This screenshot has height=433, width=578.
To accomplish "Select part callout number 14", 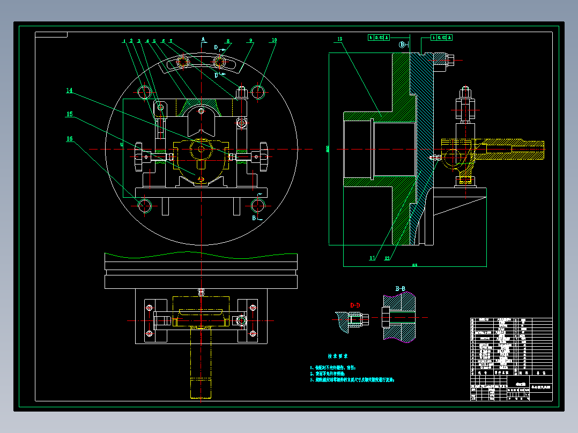I will click(69, 90).
